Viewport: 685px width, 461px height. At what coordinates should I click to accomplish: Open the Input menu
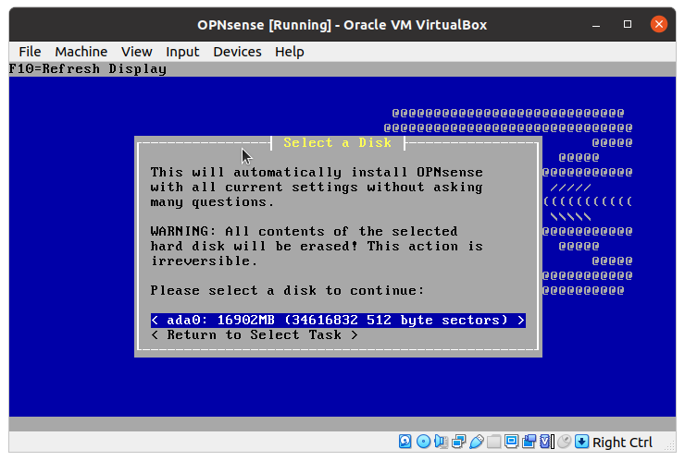pos(182,52)
